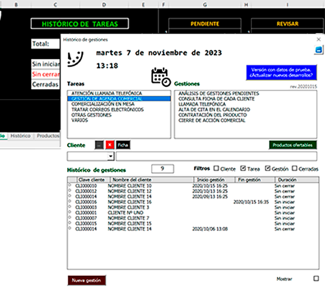Image resolution: width=325 pixels, height=290 pixels.
Task: Toggle the Cerradas filter checkbox
Action: click(x=295, y=169)
